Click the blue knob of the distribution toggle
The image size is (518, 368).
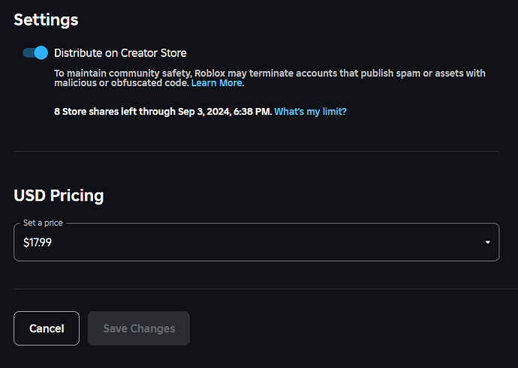(x=41, y=52)
